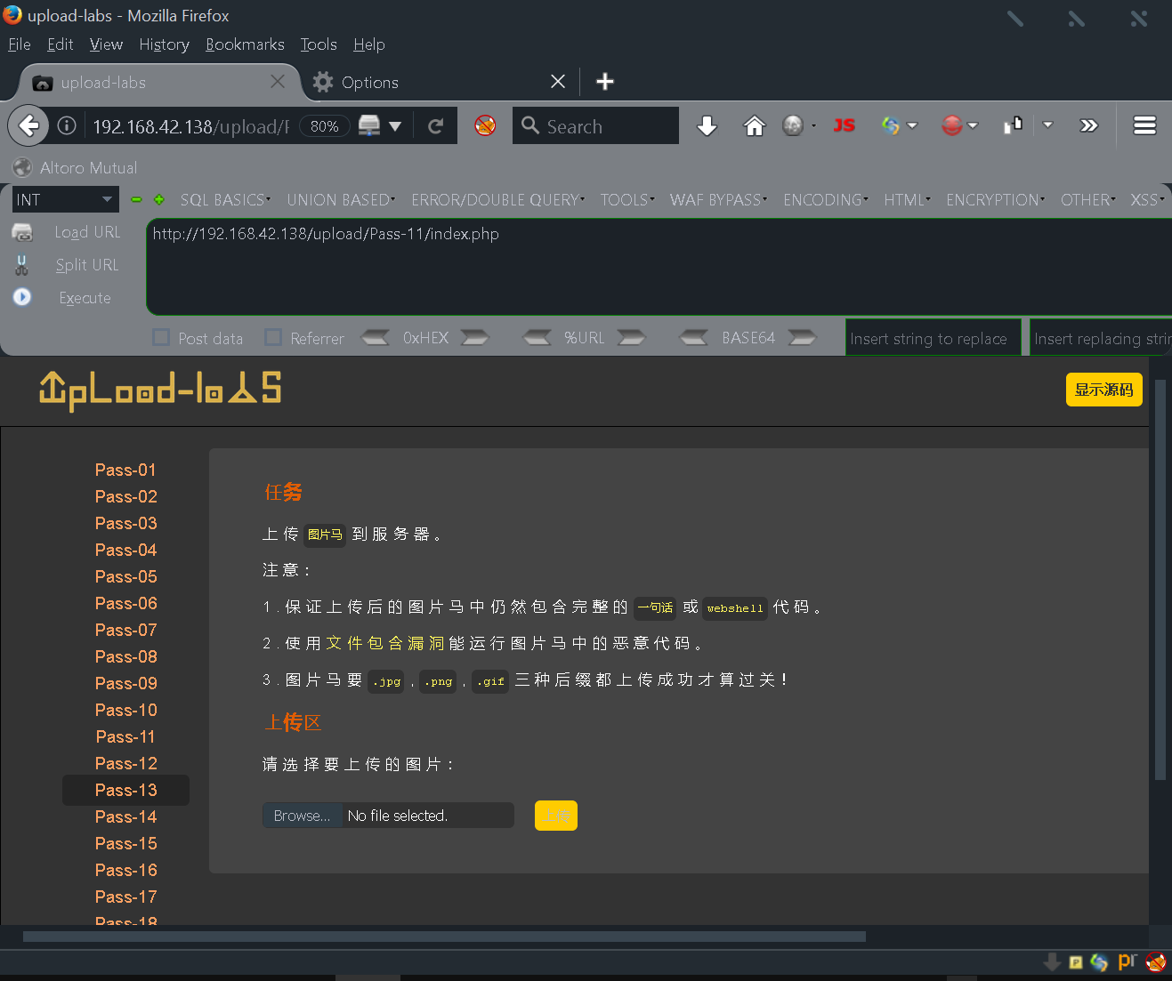Click the yellow upload submit button
This screenshot has height=981, width=1172.
pyautogui.click(x=556, y=816)
